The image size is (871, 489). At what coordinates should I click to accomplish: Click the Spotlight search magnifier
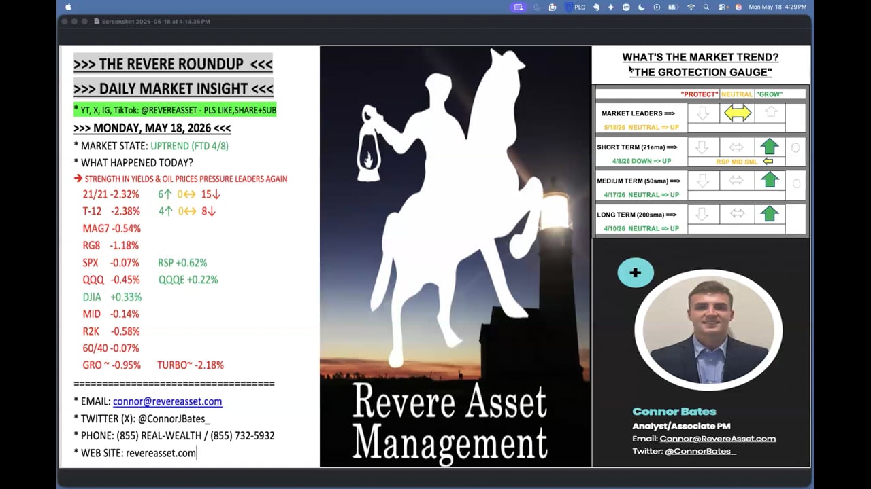[x=706, y=7]
